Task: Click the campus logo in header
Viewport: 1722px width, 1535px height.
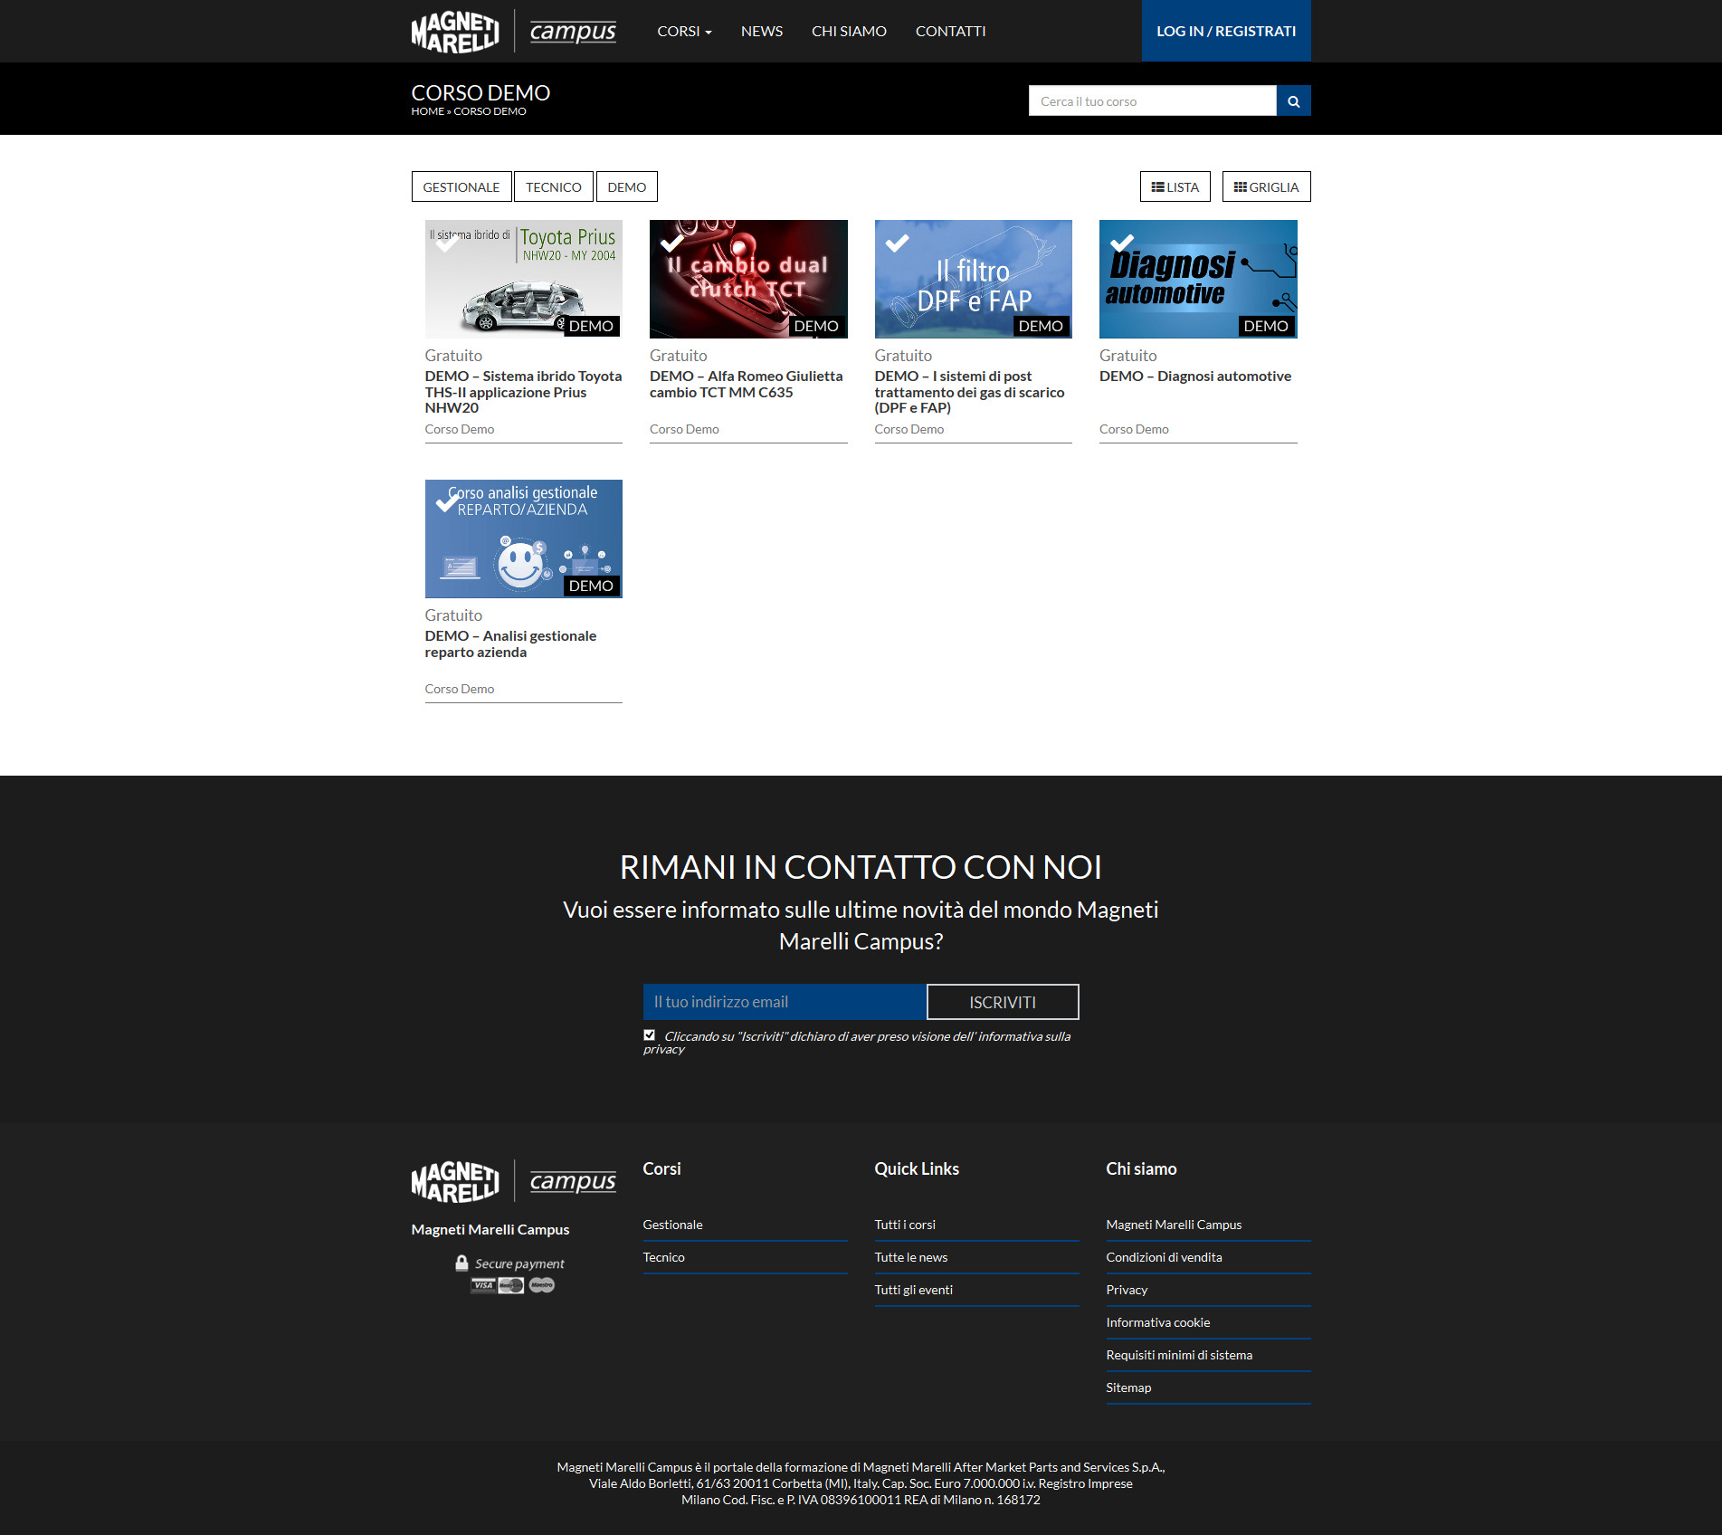Action: click(573, 32)
